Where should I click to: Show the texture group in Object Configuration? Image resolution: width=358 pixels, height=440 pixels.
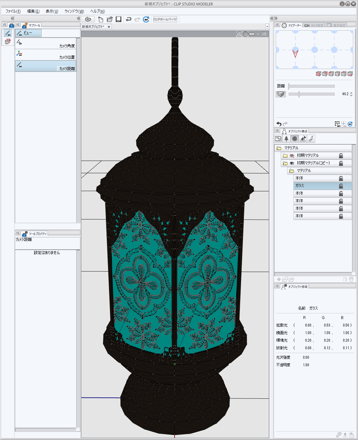click(278, 139)
